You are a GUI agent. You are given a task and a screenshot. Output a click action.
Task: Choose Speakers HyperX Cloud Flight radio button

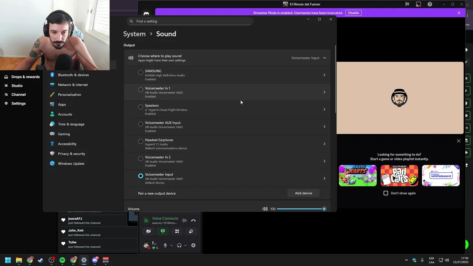tap(140, 107)
